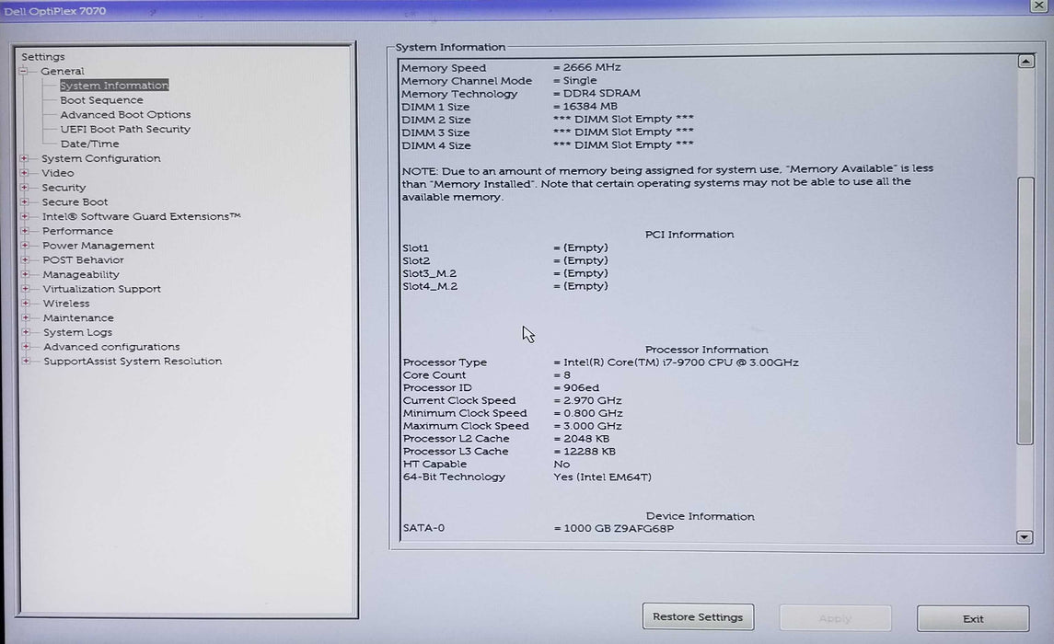
Task: Expand the Manageability plus icon
Action: tap(26, 274)
